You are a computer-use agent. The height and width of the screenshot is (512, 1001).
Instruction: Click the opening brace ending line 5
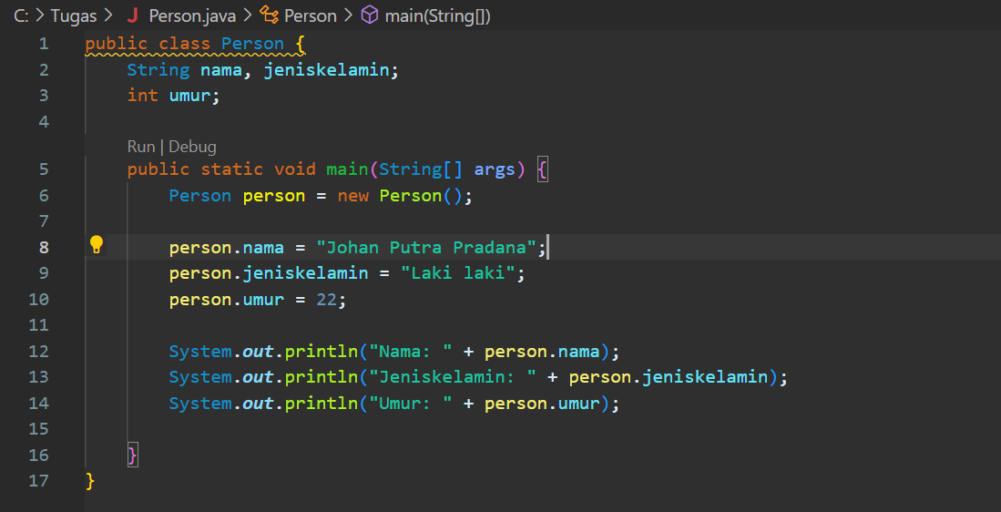(x=543, y=169)
